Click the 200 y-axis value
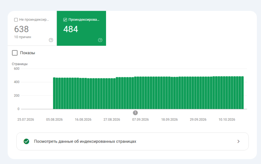Image resolution: width=261 pixels, height=164 pixels. pyautogui.click(x=17, y=96)
